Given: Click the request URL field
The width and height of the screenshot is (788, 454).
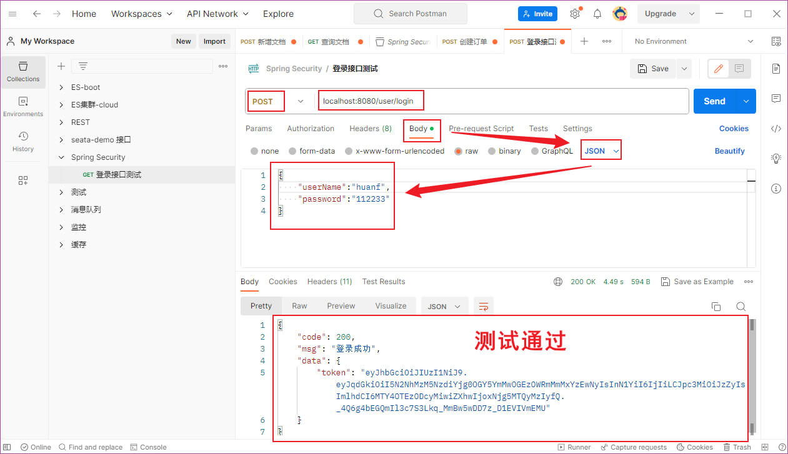Looking at the screenshot, I should pyautogui.click(x=502, y=101).
